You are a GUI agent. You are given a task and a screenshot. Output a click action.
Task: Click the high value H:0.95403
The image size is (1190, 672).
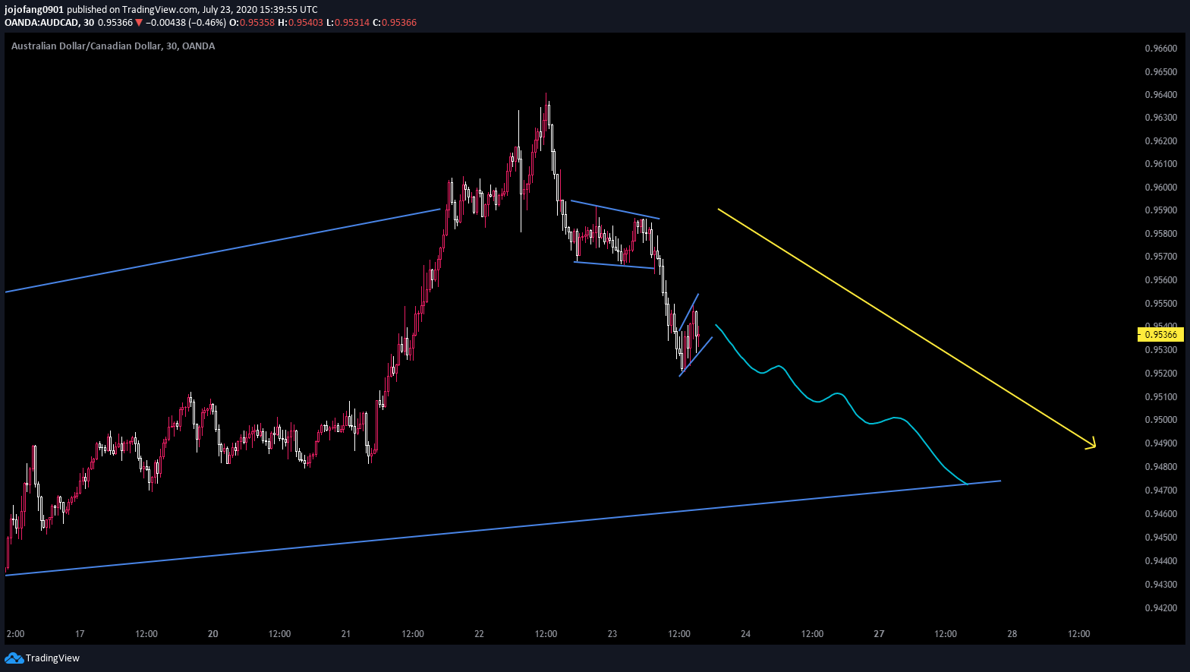[x=301, y=23]
